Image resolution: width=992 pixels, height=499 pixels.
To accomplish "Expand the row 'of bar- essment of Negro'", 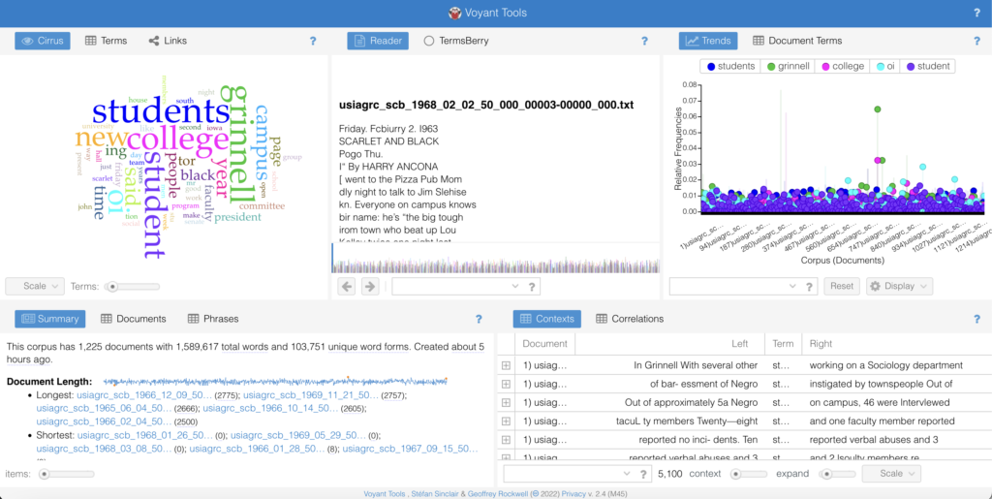I will click(506, 384).
